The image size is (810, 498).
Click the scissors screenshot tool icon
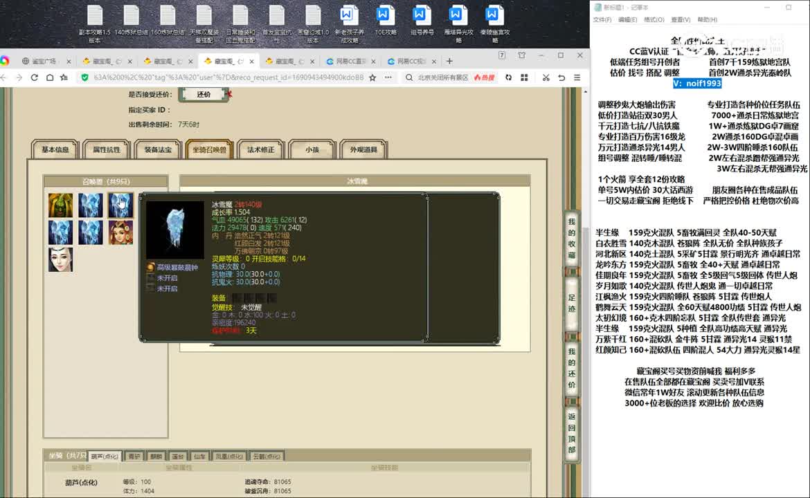[546, 77]
